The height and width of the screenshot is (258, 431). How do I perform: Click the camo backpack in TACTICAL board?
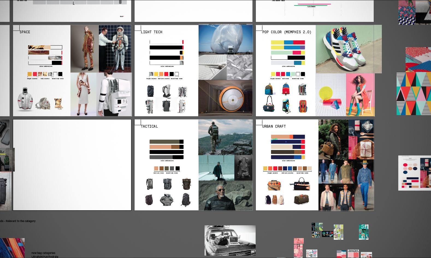pyautogui.click(x=187, y=184)
